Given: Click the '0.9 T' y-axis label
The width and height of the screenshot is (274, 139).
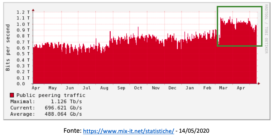Looking at the screenshot, I should click(x=23, y=30).
